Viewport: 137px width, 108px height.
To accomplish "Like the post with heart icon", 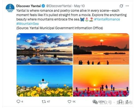I will coord(69,101).
